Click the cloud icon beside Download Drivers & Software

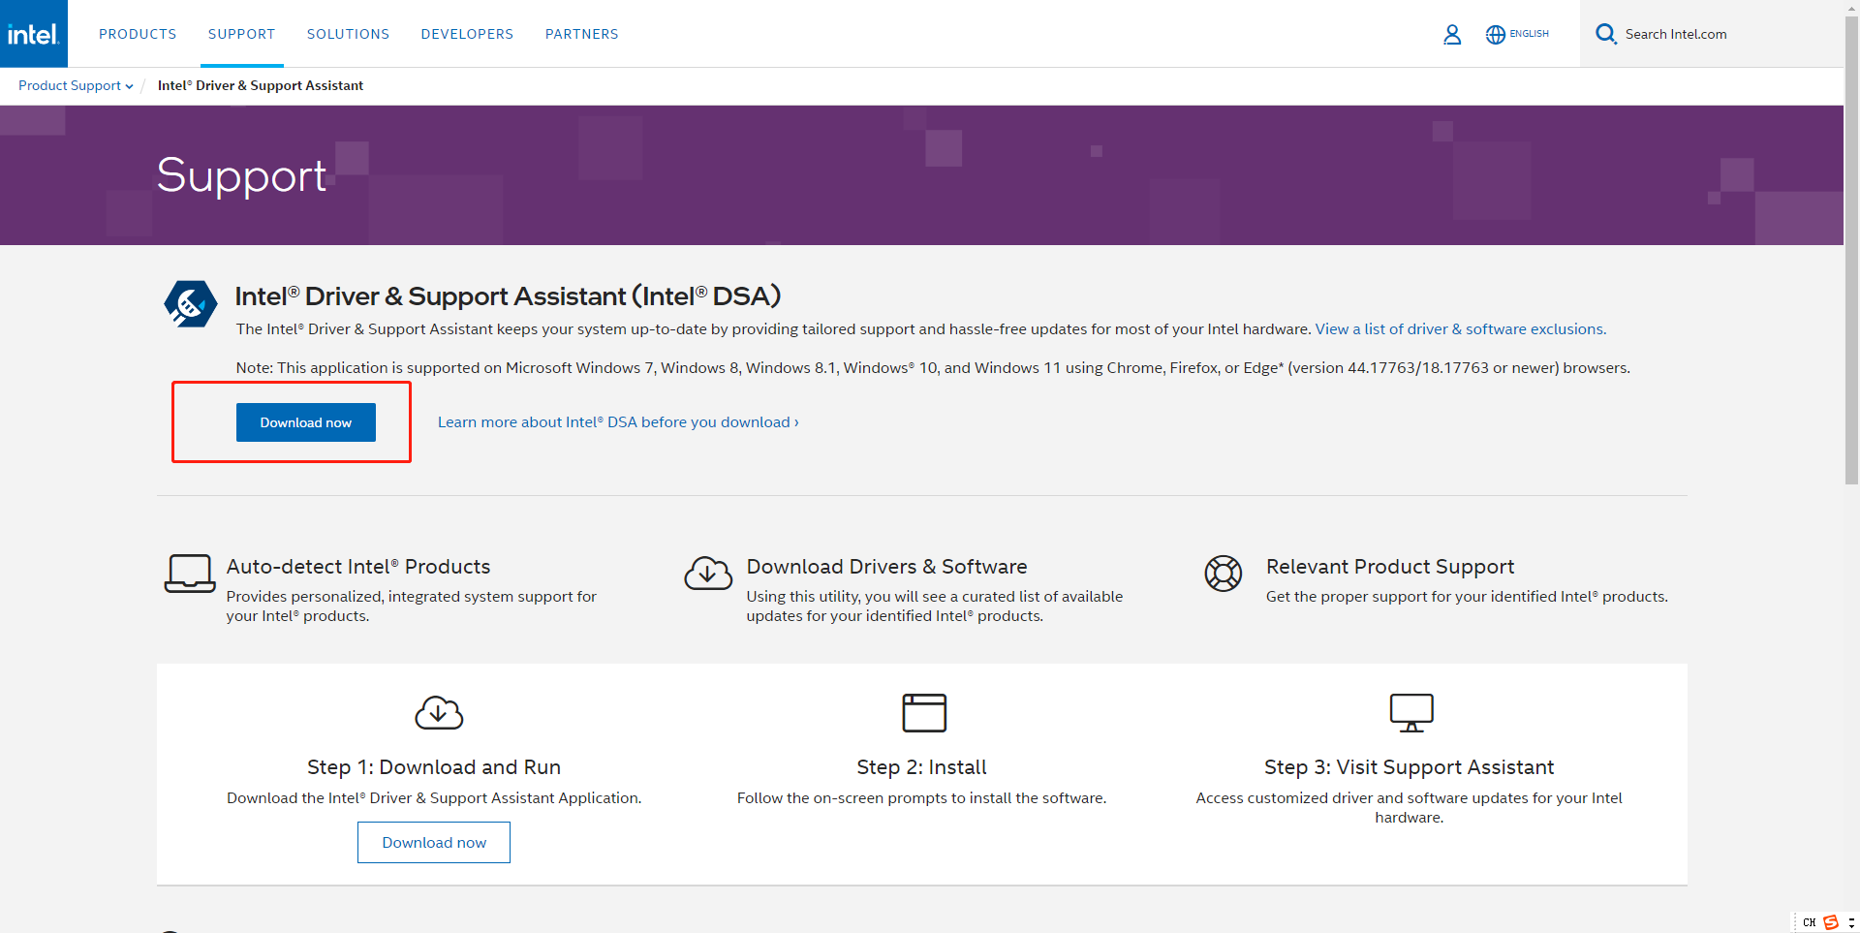[x=708, y=574]
